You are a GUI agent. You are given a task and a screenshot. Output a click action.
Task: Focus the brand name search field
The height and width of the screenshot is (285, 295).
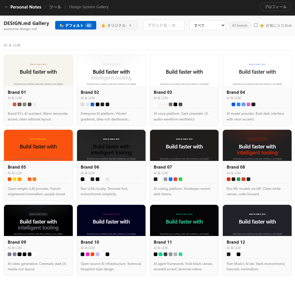164,25
